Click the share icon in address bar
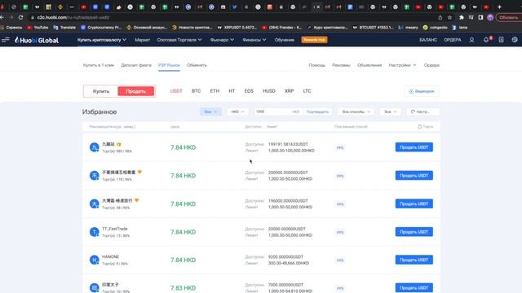The height and width of the screenshot is (293, 522). coord(440,17)
